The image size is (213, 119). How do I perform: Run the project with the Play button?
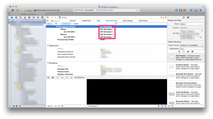click(13, 10)
